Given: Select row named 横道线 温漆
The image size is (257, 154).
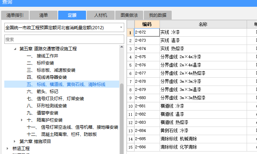Looking at the screenshot, I should click(x=203, y=114).
